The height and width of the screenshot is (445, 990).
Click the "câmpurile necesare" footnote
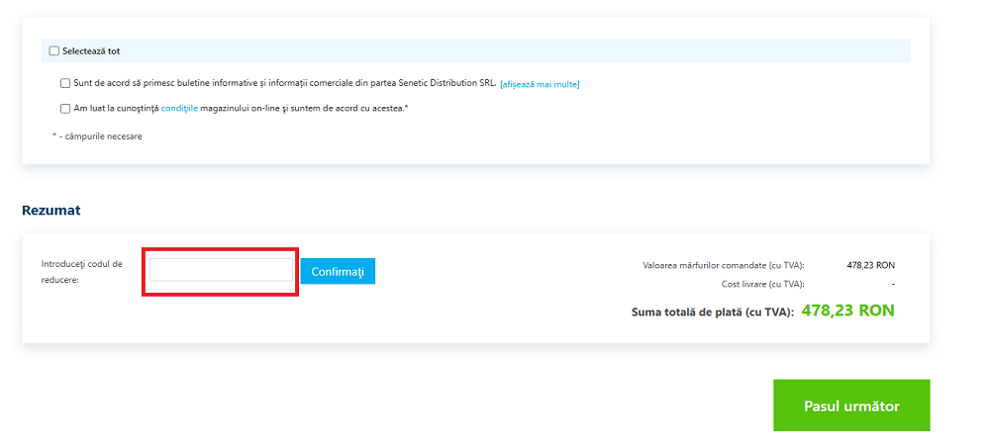[99, 136]
